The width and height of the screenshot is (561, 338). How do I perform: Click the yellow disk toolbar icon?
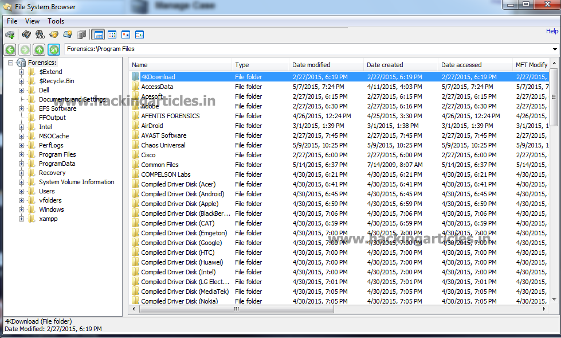pos(54,34)
